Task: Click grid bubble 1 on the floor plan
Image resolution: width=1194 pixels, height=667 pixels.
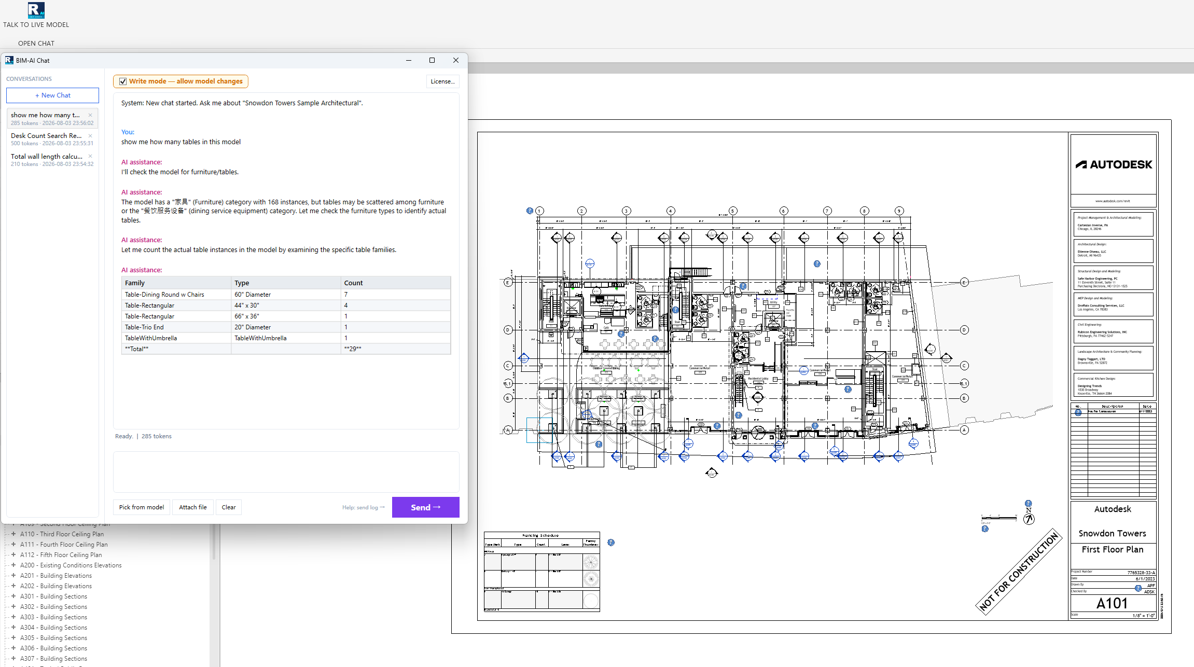Action: click(x=539, y=211)
